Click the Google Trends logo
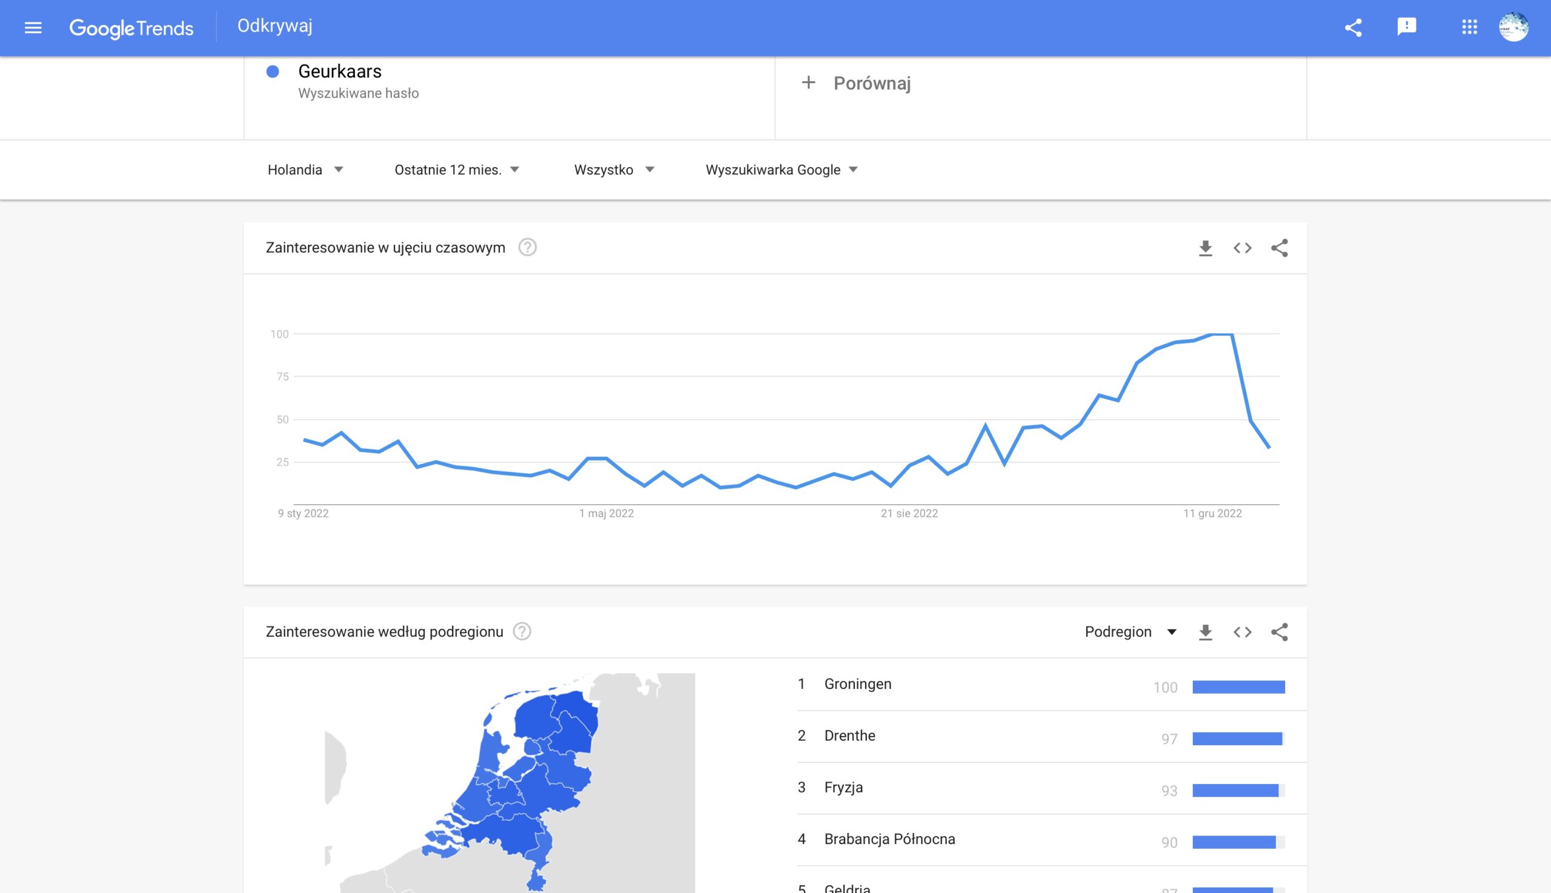Screen dimensions: 1551x893 [x=131, y=28]
